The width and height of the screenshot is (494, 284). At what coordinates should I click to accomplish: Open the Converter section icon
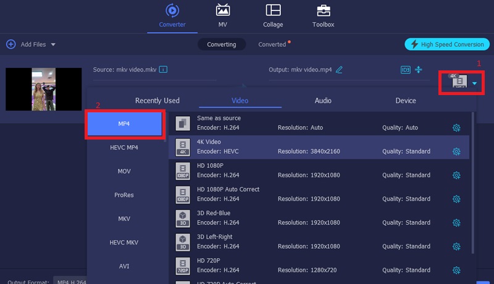pyautogui.click(x=172, y=10)
